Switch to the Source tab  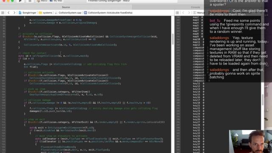pyautogui.click(x=66, y=7)
